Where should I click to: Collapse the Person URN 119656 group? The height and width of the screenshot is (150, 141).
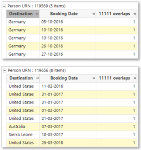click(5, 71)
